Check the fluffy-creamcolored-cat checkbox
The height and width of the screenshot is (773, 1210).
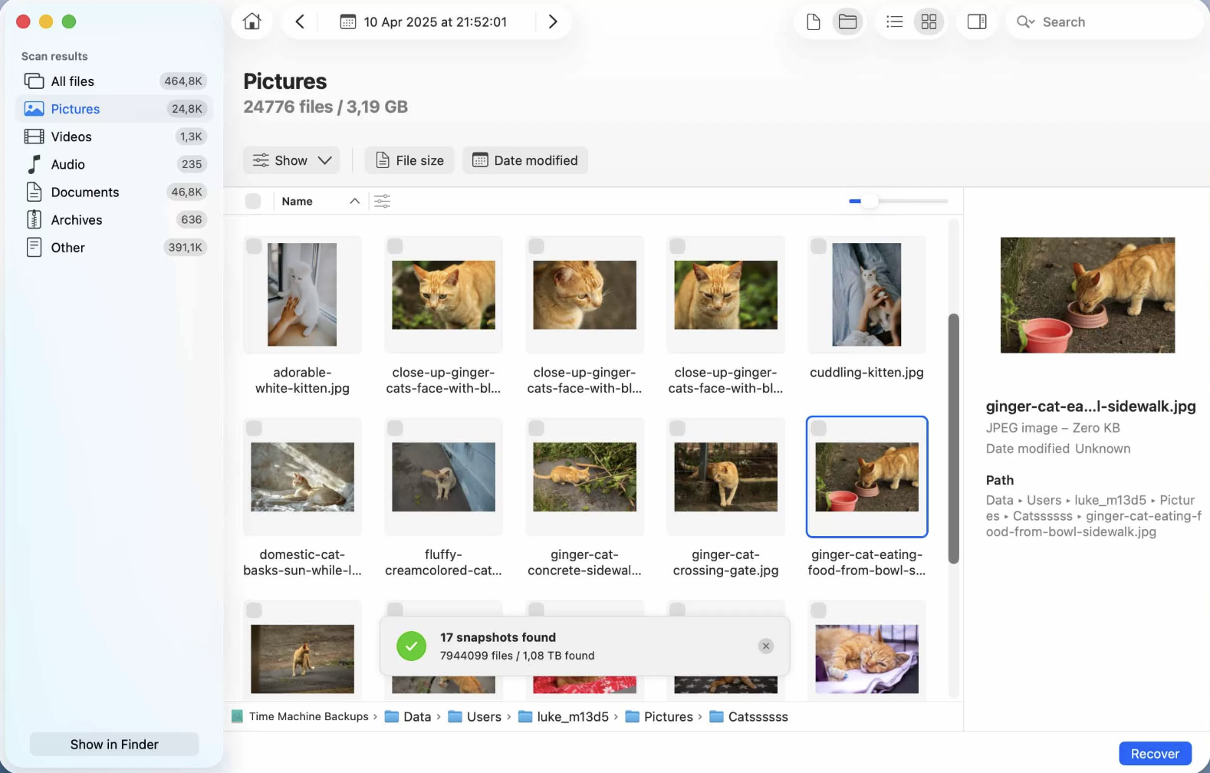click(x=395, y=428)
